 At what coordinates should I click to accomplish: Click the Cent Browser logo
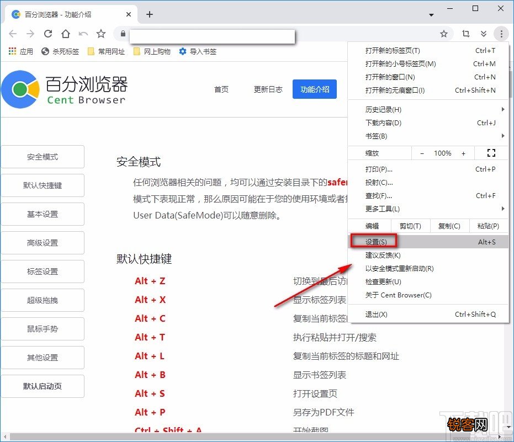pyautogui.click(x=64, y=89)
